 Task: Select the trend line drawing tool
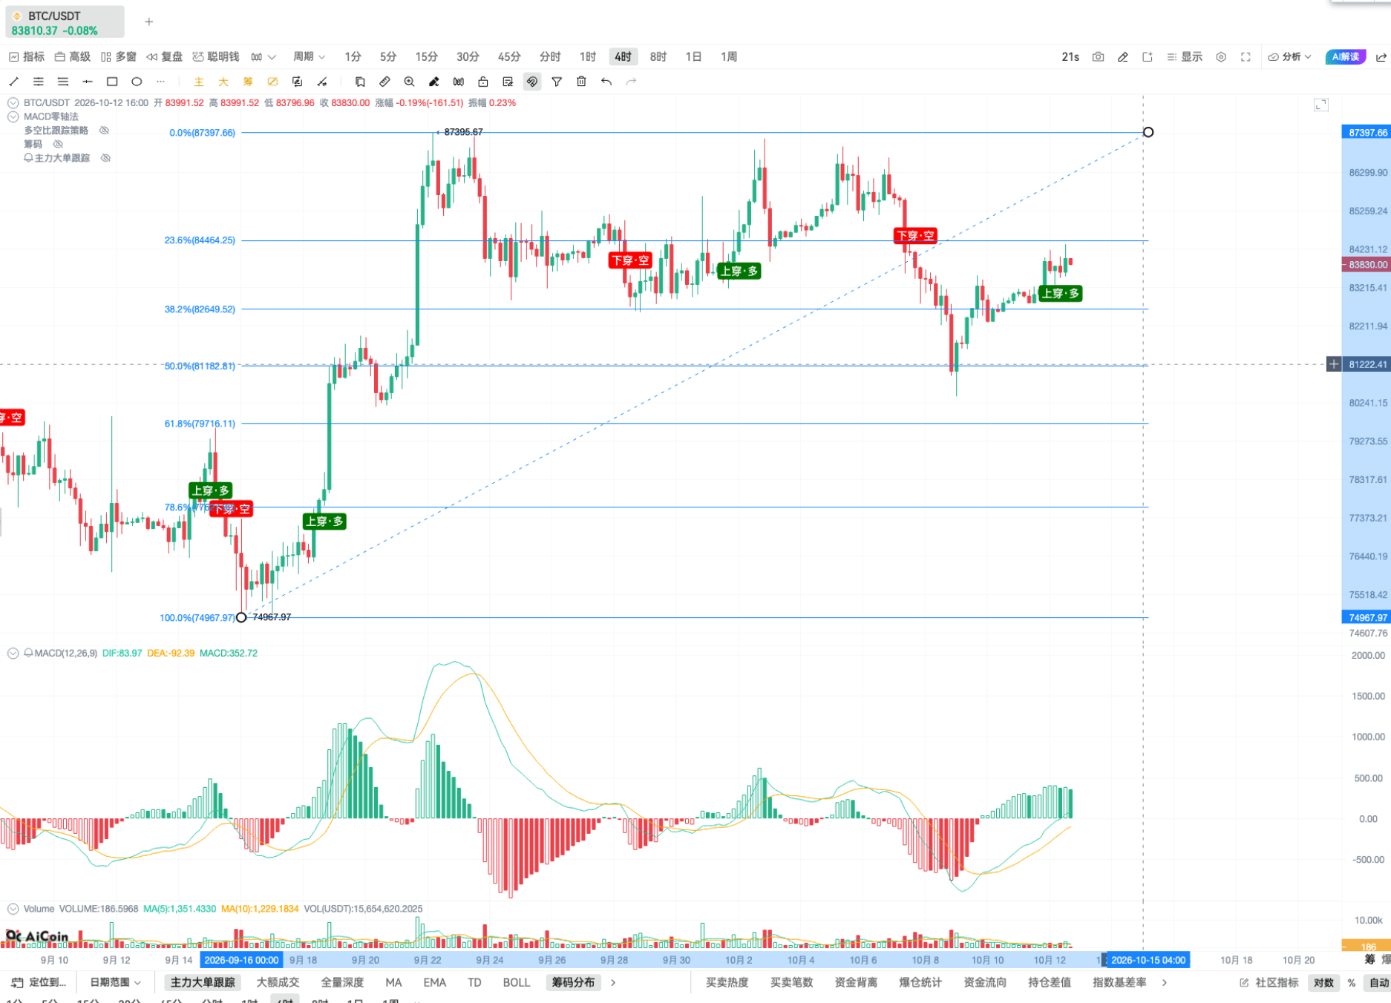tap(13, 82)
